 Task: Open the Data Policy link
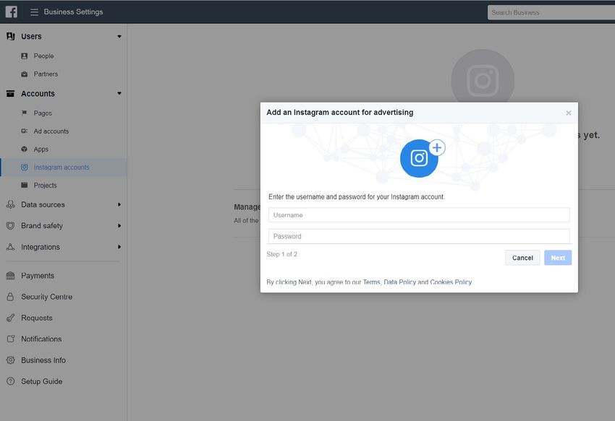pos(399,282)
